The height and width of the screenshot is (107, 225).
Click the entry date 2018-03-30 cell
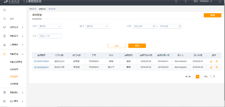coord(198,67)
